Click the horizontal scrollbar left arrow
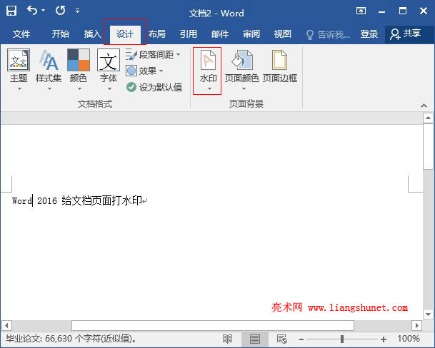The image size is (435, 348). [6, 325]
